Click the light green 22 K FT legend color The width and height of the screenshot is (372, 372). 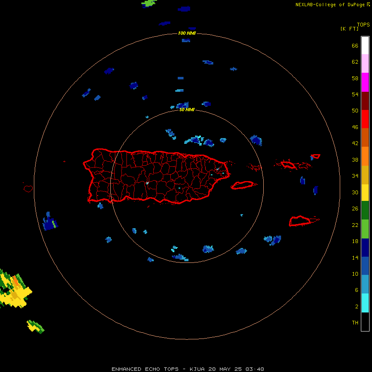click(x=365, y=229)
